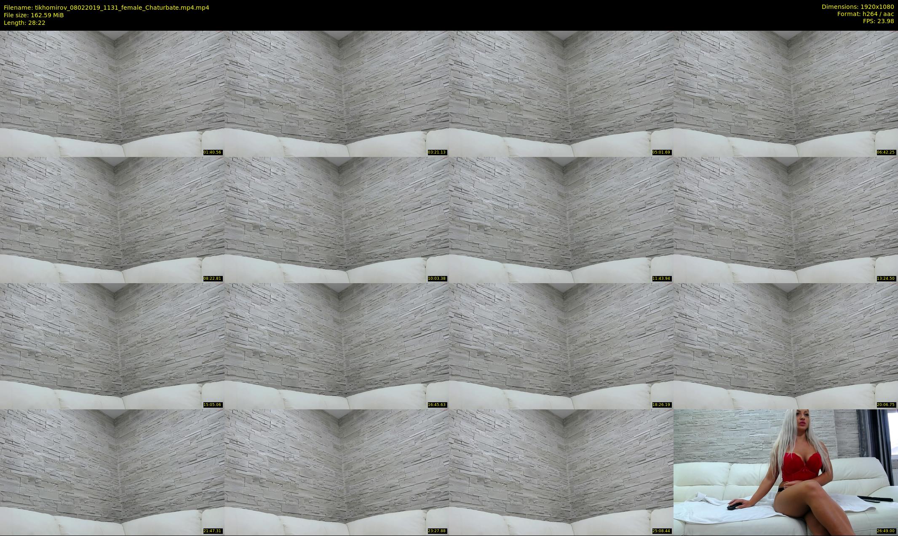Select the thumbnail stamped 11:43.94

561,220
